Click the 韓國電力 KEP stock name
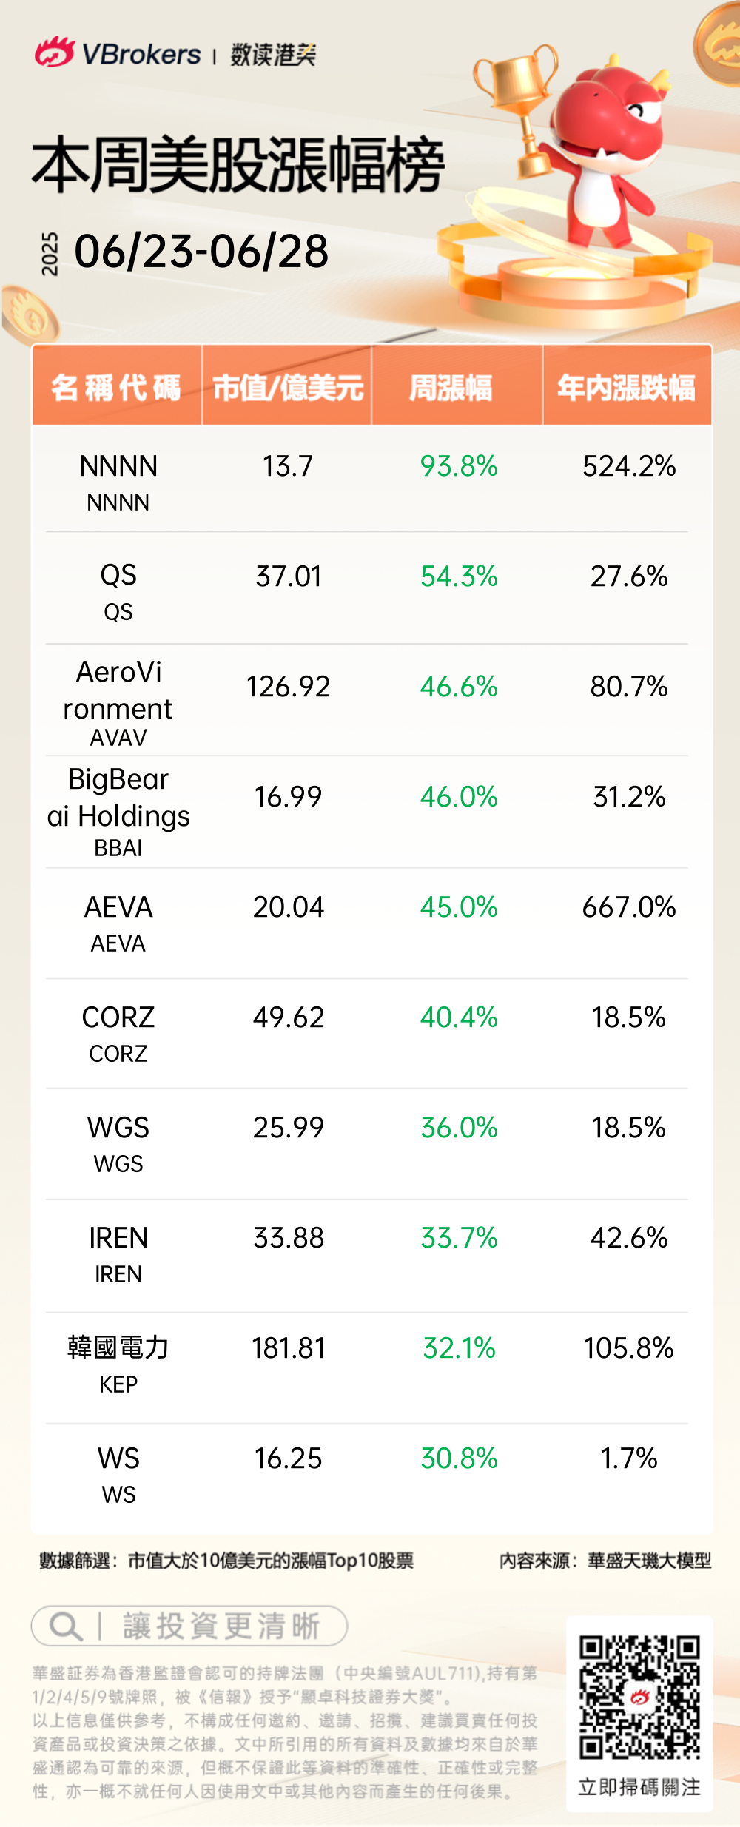 click(118, 1362)
